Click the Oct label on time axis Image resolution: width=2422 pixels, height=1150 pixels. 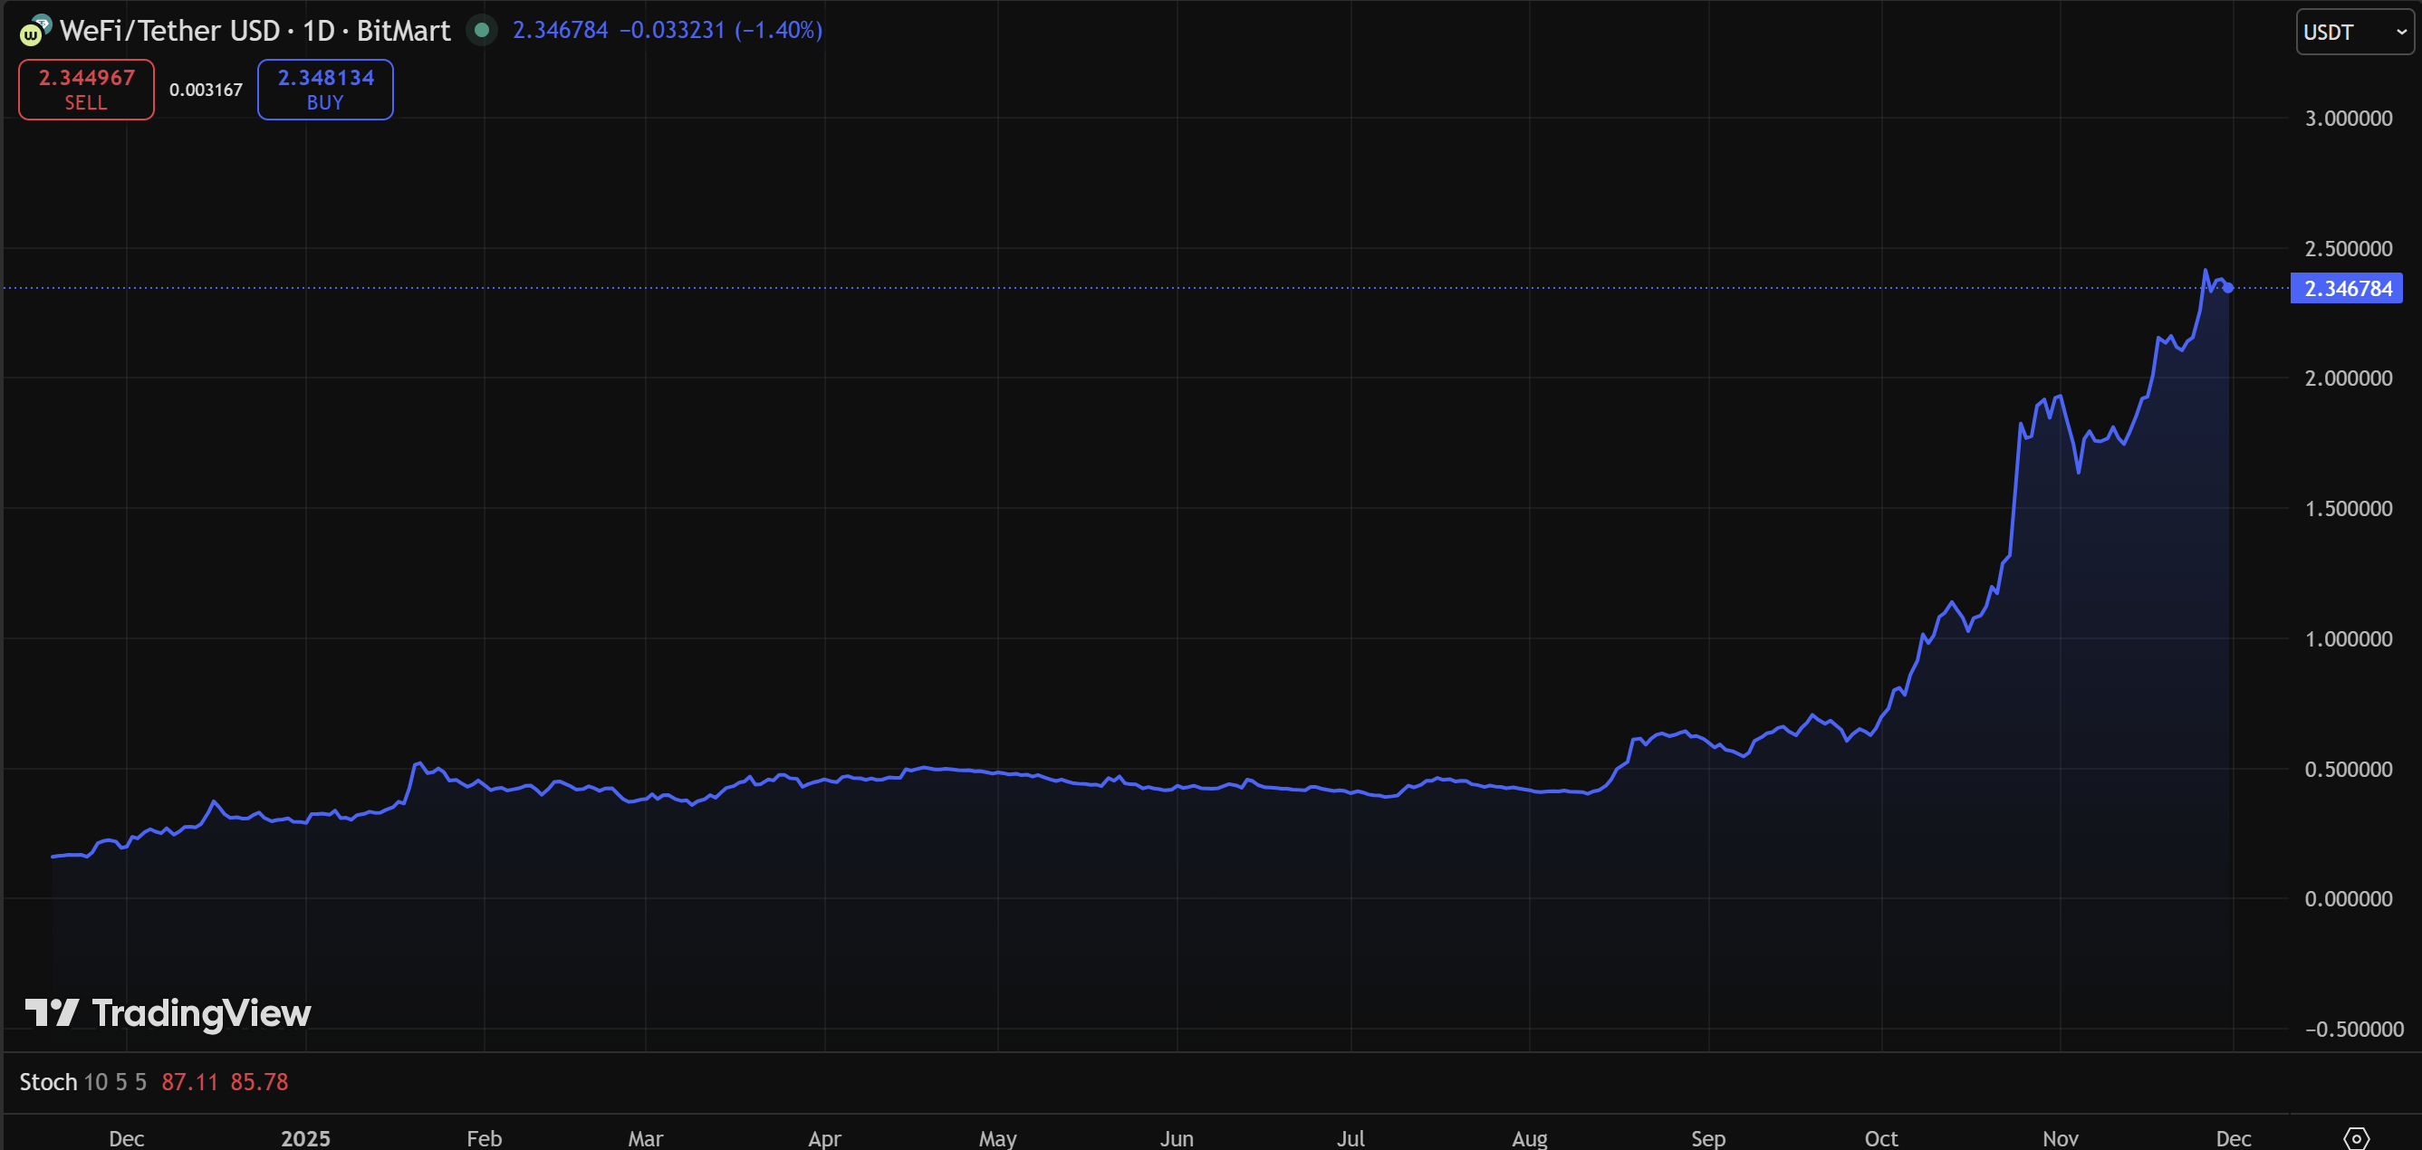tap(1880, 1138)
